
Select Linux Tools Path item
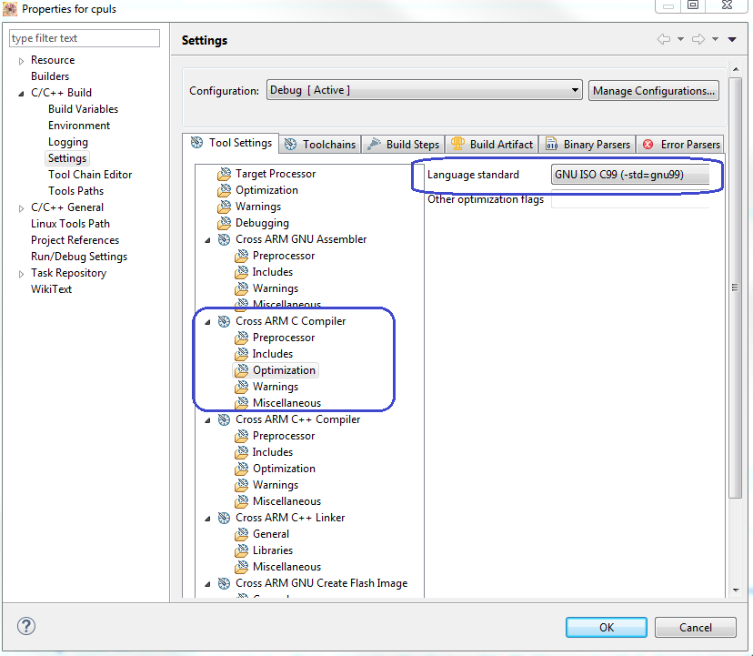[71, 224]
